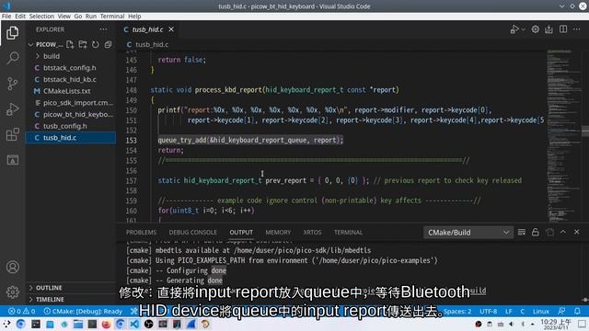Refresh the Explorer file tree
The image size is (589, 331).
[x=96, y=44]
